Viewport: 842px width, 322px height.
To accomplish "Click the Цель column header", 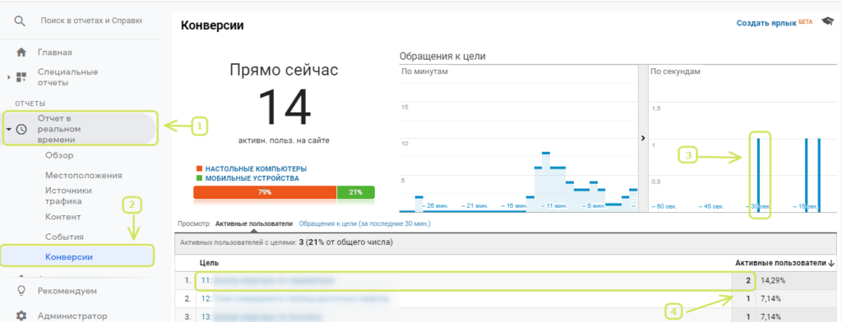I will click(x=209, y=263).
